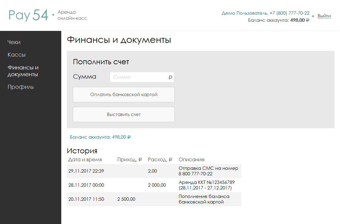Select Финансы и документы in sidebar
This screenshot has height=224, width=340.
pos(23,71)
